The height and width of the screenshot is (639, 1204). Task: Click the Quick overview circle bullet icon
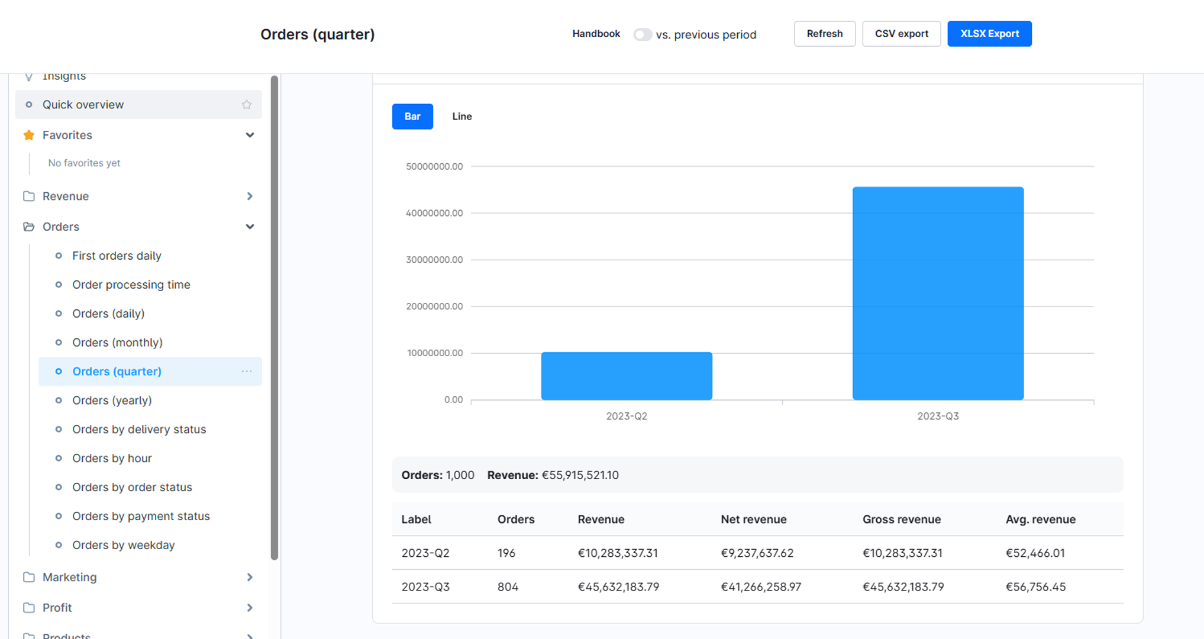point(28,105)
